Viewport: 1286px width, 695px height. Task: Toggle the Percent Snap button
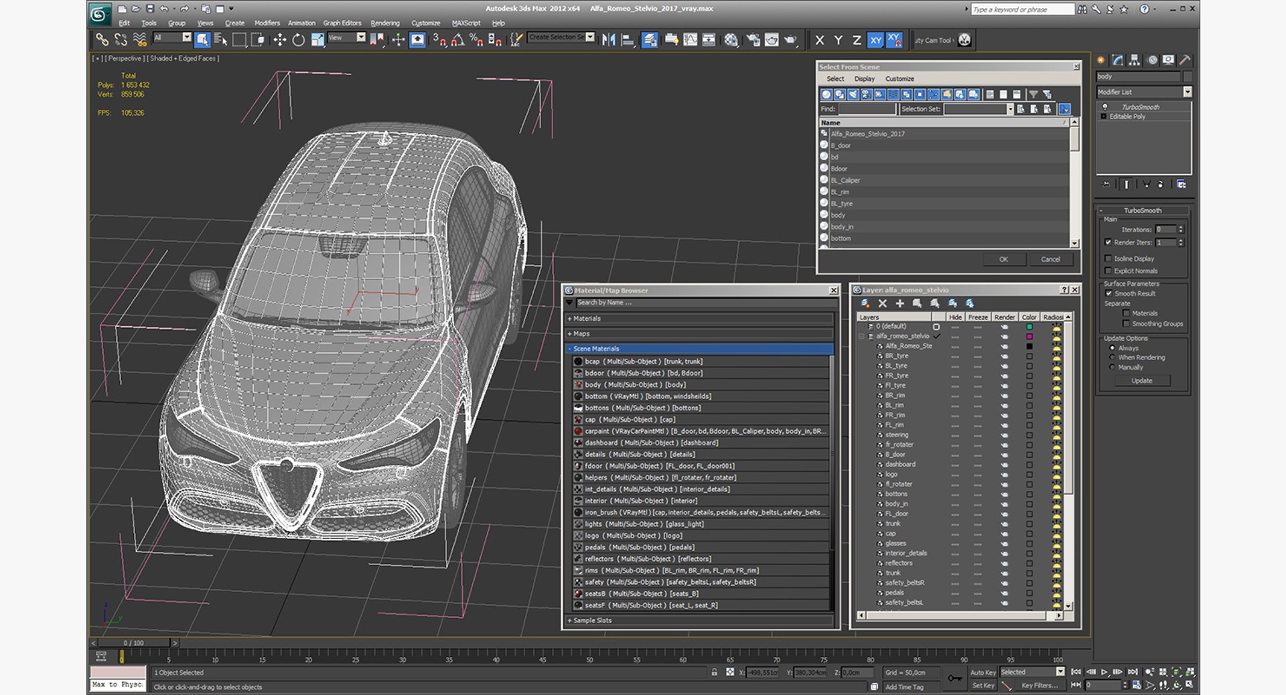point(476,40)
